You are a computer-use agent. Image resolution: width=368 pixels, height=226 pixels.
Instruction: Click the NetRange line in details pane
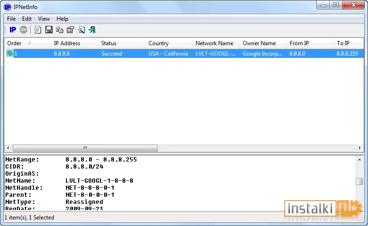pos(71,160)
